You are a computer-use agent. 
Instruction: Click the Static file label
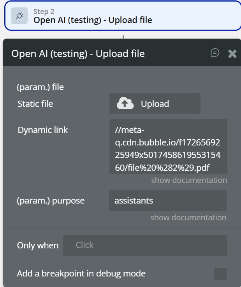(35, 104)
